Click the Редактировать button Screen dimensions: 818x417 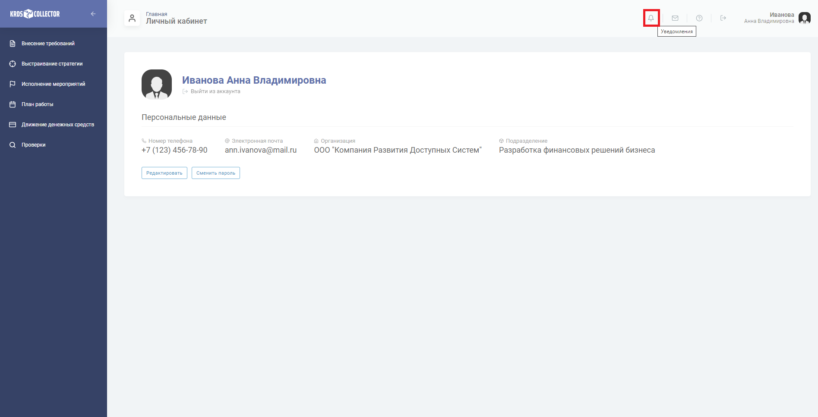pos(164,173)
